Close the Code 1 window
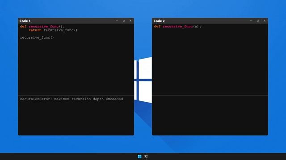Viewport: 286px width, 160px height. coord(130,21)
